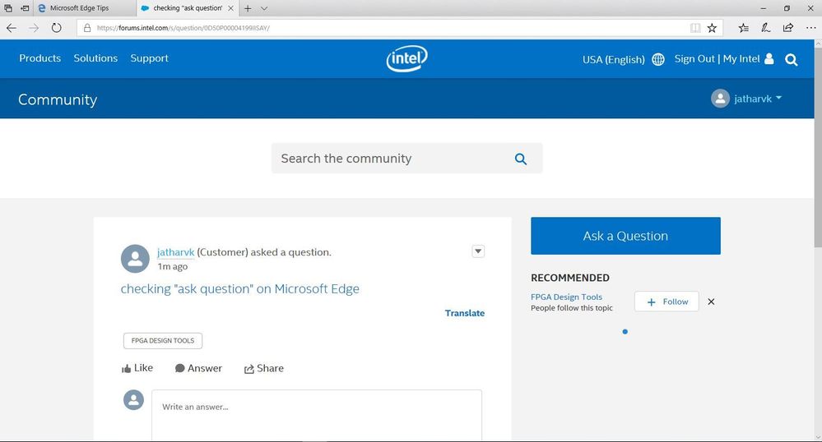Viewport: 822px width, 442px height.
Task: Click the FPGA DESIGN TOOLS topic tag
Action: tap(163, 341)
